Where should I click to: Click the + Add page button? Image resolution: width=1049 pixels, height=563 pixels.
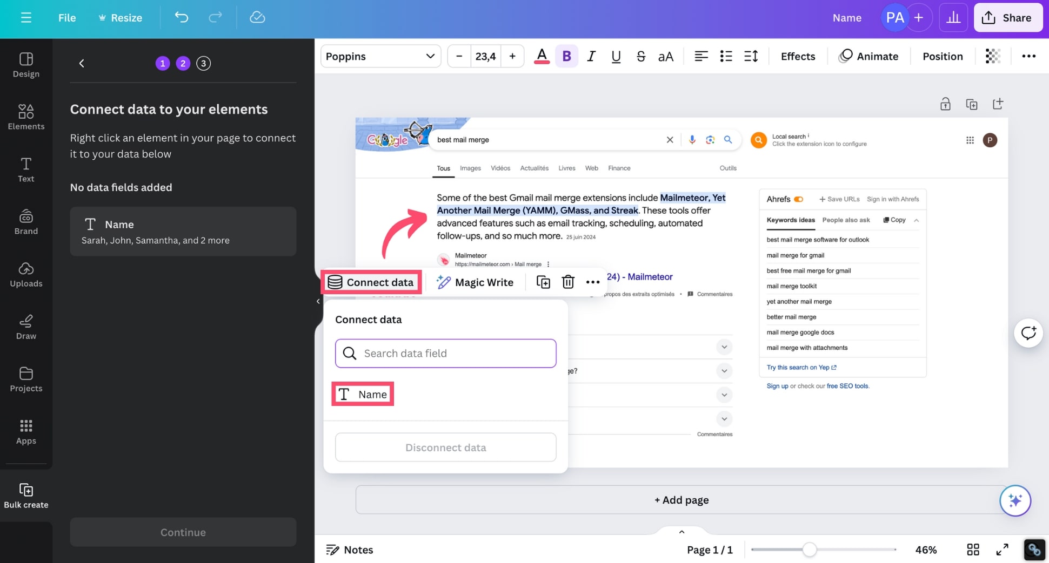(x=681, y=500)
